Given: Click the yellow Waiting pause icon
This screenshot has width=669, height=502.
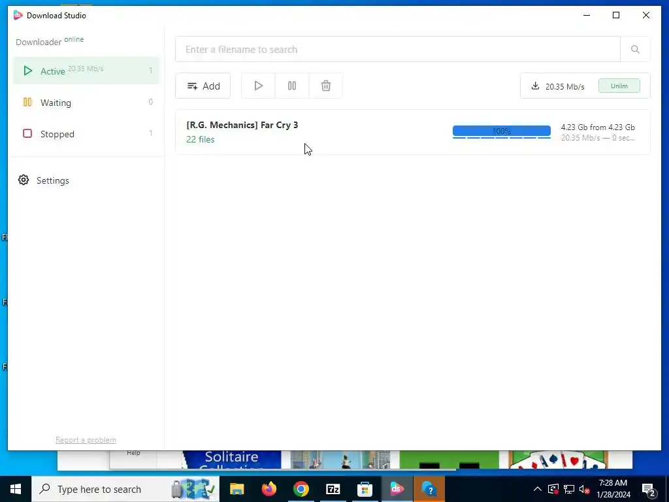Looking at the screenshot, I should coord(27,102).
